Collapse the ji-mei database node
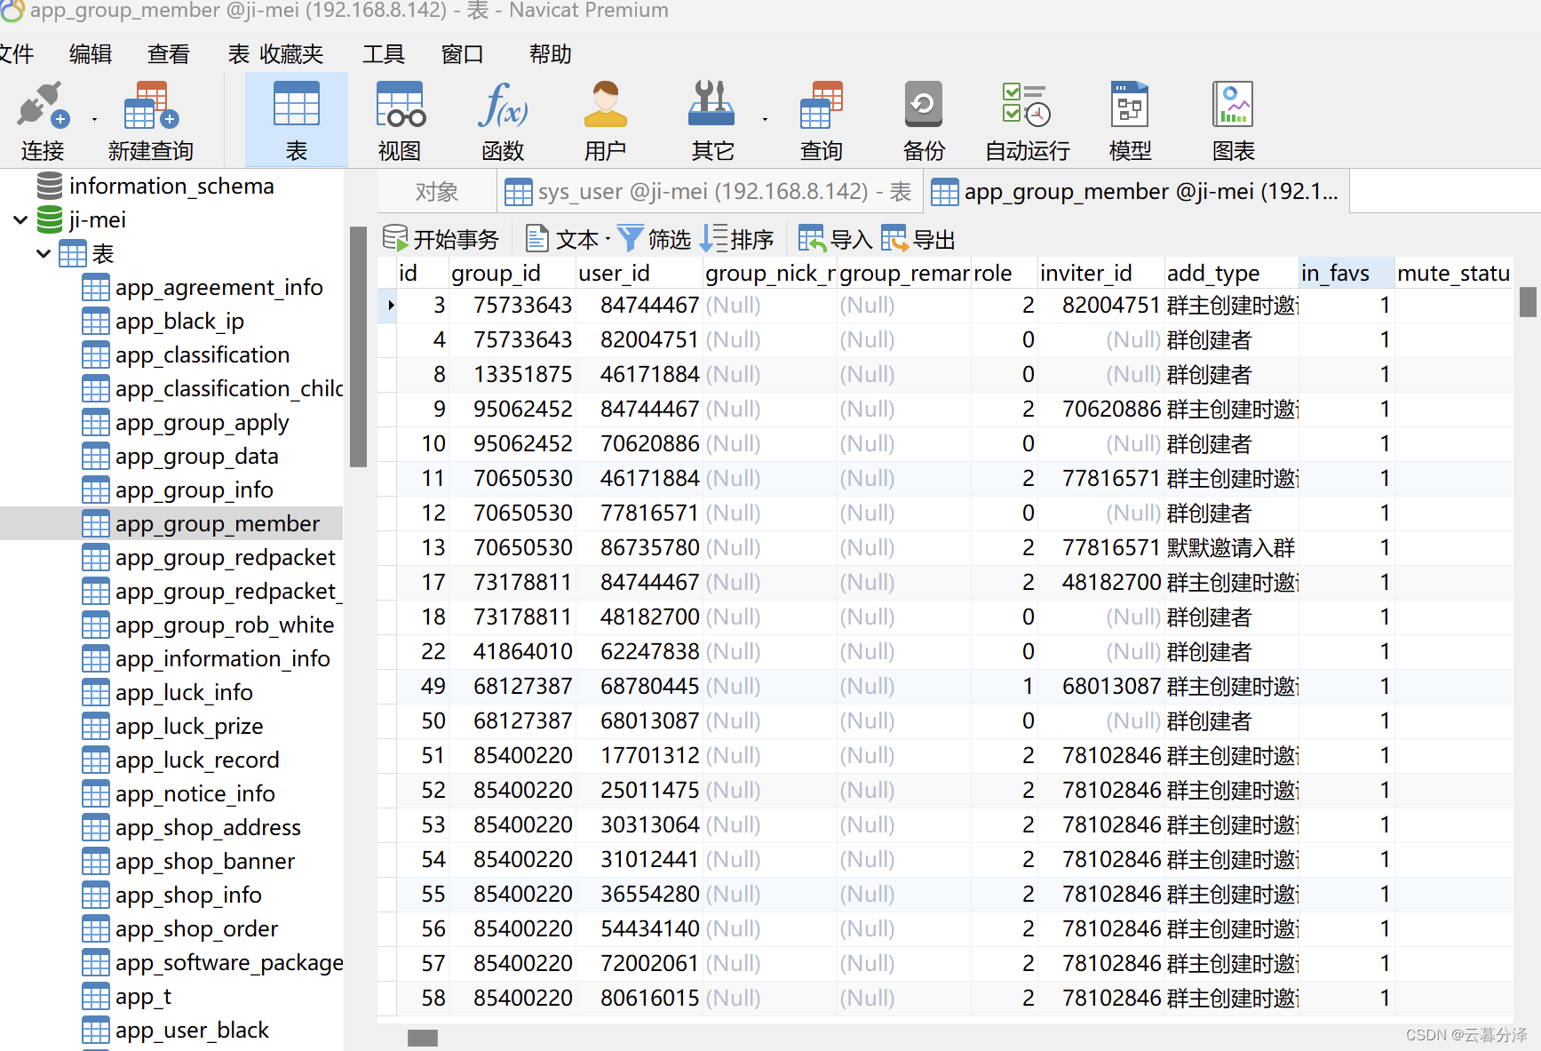This screenshot has height=1051, width=1541. tap(20, 219)
